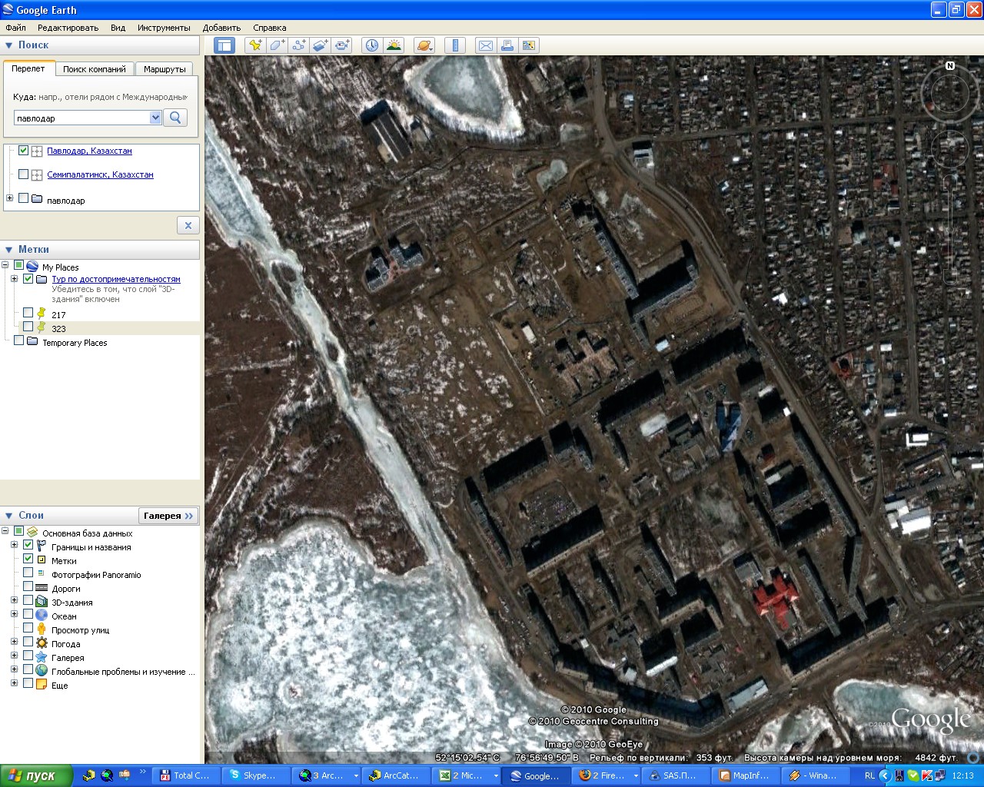
Task: Open the Инструменты menu
Action: click(x=164, y=28)
